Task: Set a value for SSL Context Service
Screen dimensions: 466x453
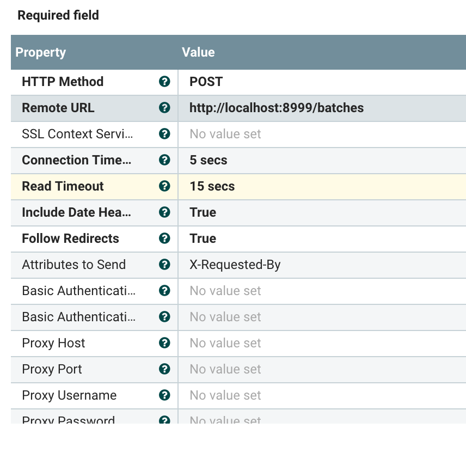Action: (x=225, y=134)
